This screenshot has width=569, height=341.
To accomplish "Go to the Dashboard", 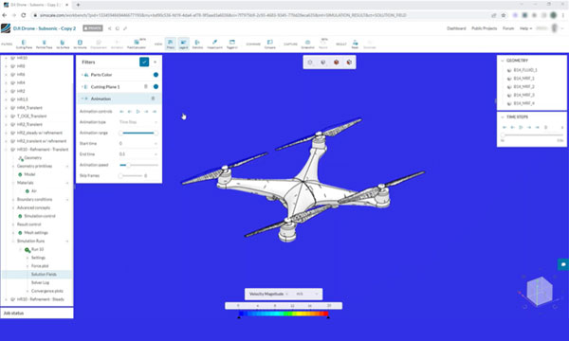I will 456,28.
